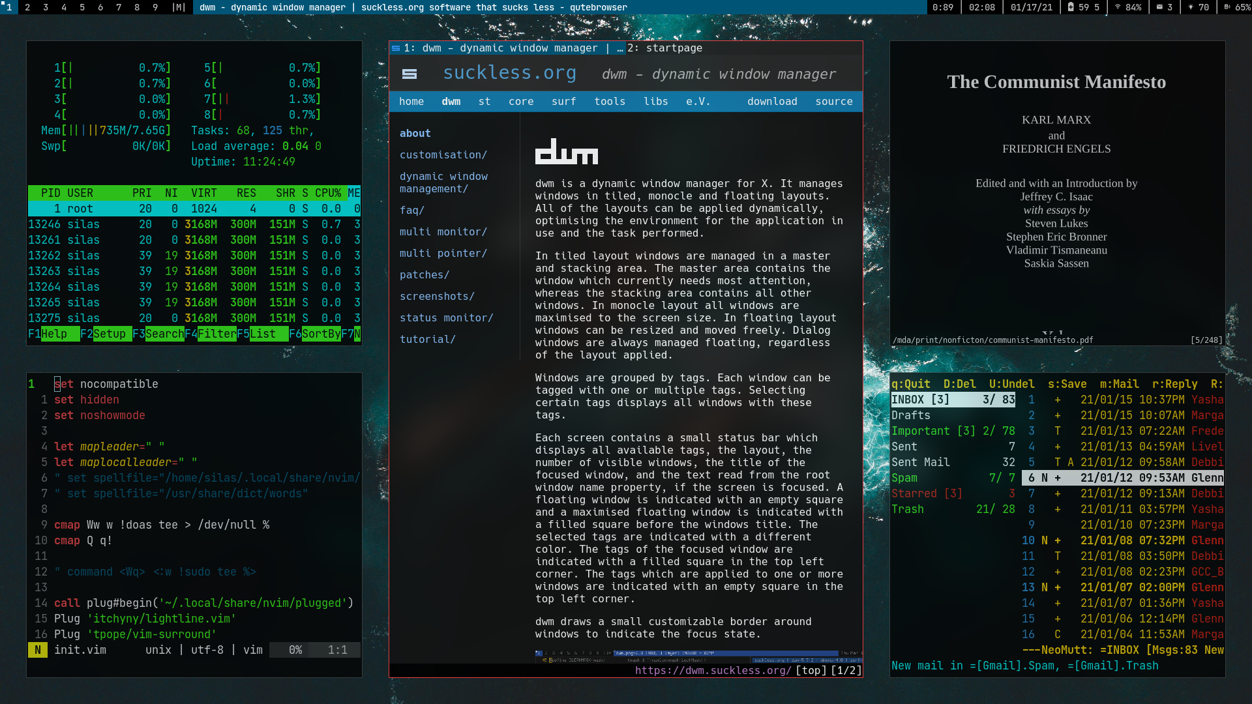Click the mail envelope status icon
Screen dimensions: 1252x704
[x=1159, y=7]
